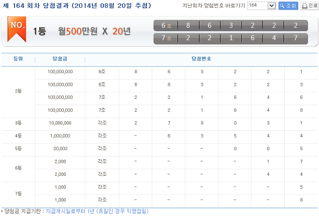Click the 각조 cell in the 3등 row
The height and width of the screenshot is (216, 319).
(x=102, y=123)
